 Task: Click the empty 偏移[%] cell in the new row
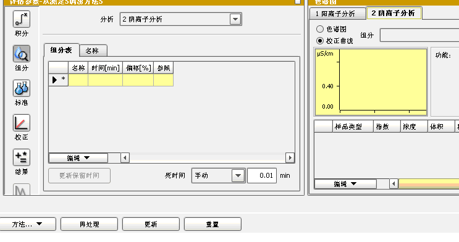coord(138,80)
